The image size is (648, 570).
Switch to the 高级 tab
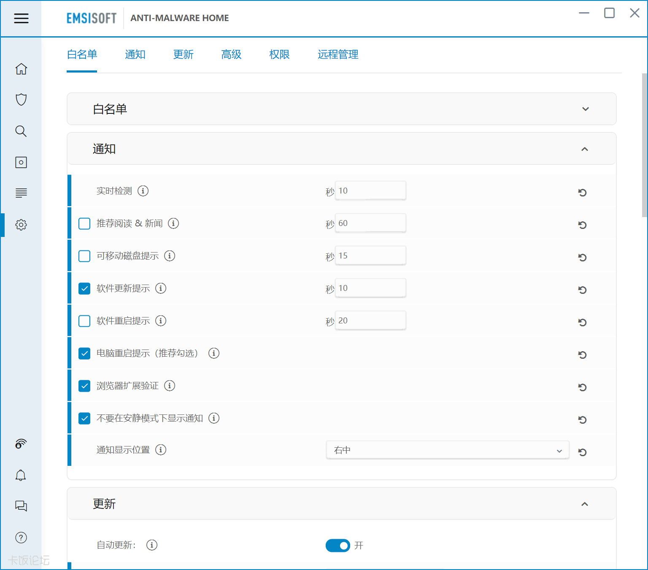[231, 55]
